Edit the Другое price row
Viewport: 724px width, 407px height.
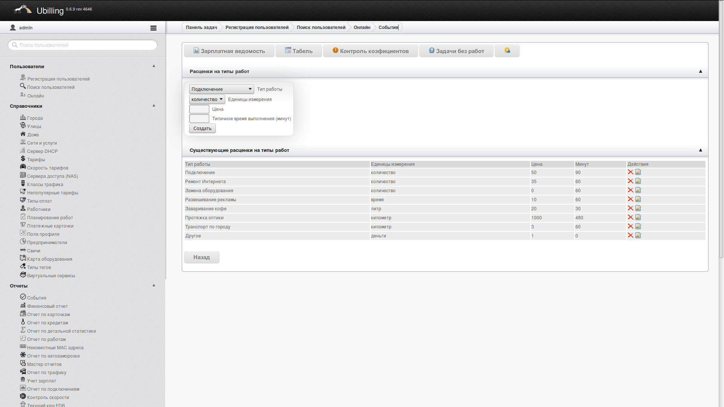638,236
